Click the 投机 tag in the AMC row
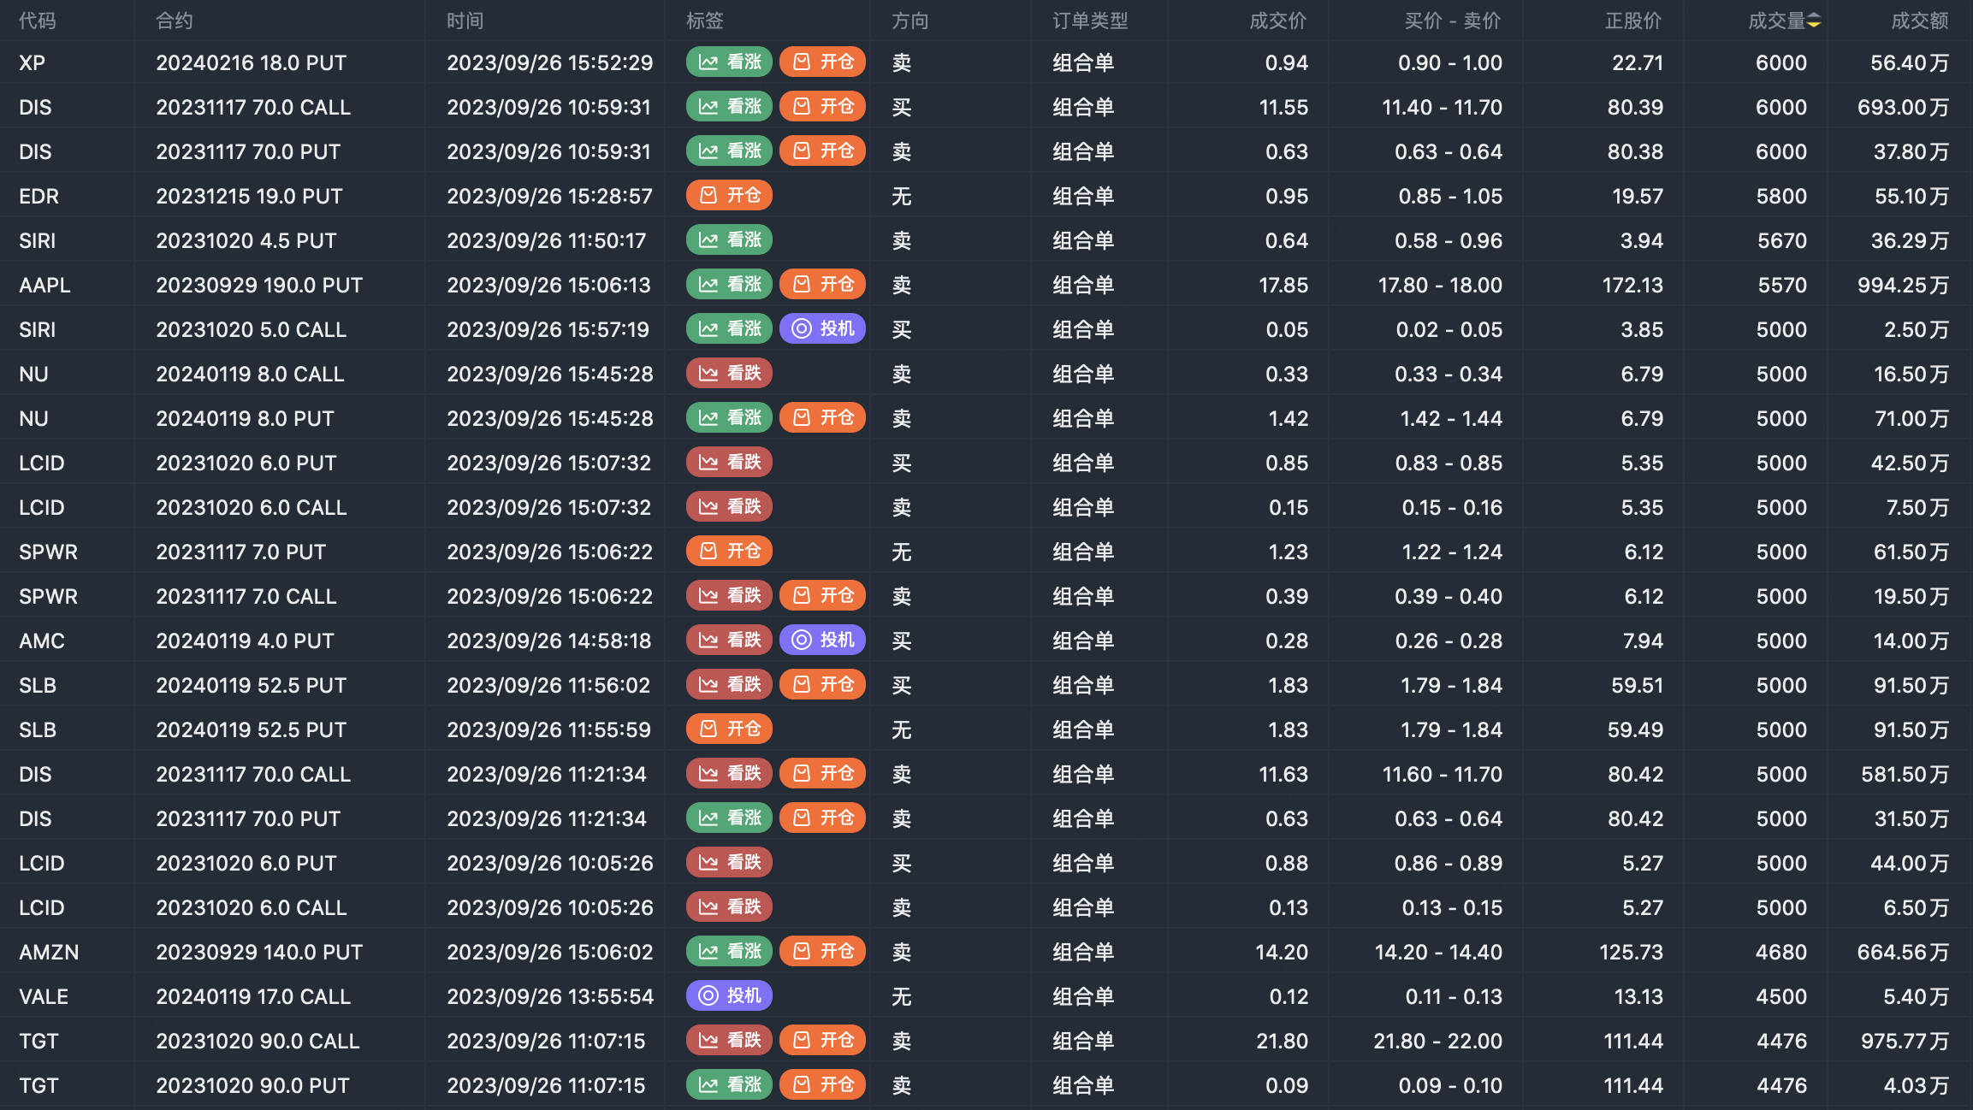Viewport: 1973px width, 1110px height. 822,640
